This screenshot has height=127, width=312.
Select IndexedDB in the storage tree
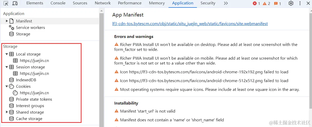click(26, 80)
